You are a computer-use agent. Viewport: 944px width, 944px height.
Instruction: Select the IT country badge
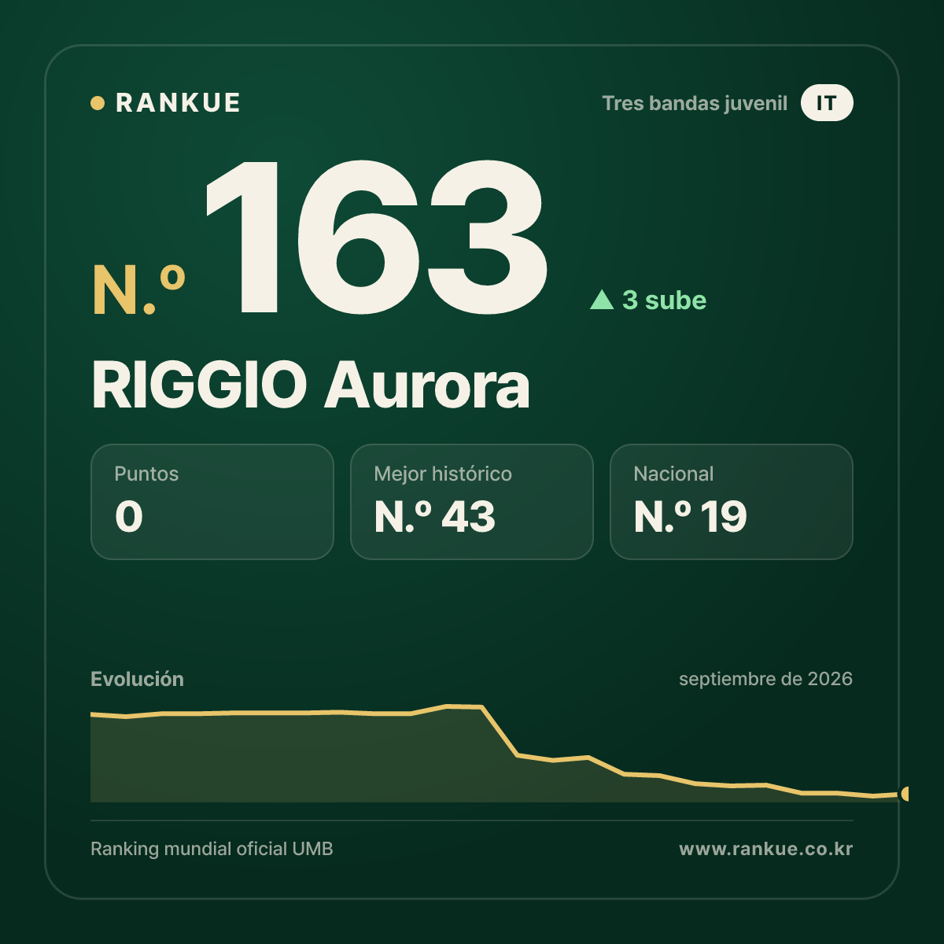(x=827, y=103)
